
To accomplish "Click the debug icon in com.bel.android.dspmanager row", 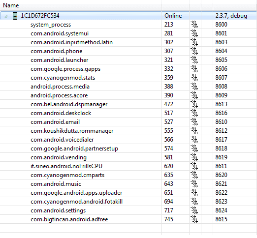I will [194, 104].
